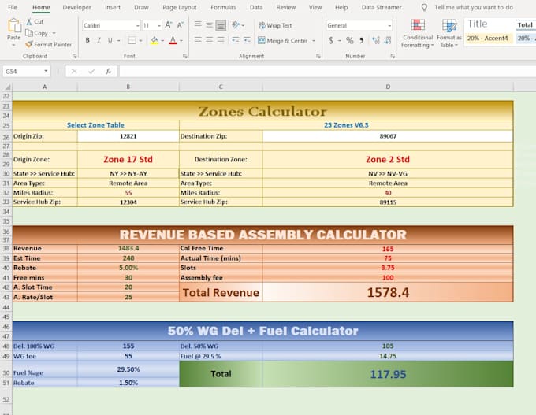Click the Select All corner triangle
The image size is (536, 415).
pos(7,87)
